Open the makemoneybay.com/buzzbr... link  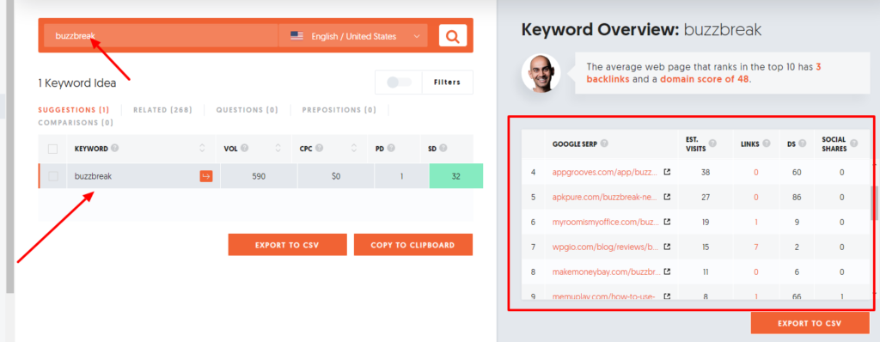pos(605,272)
